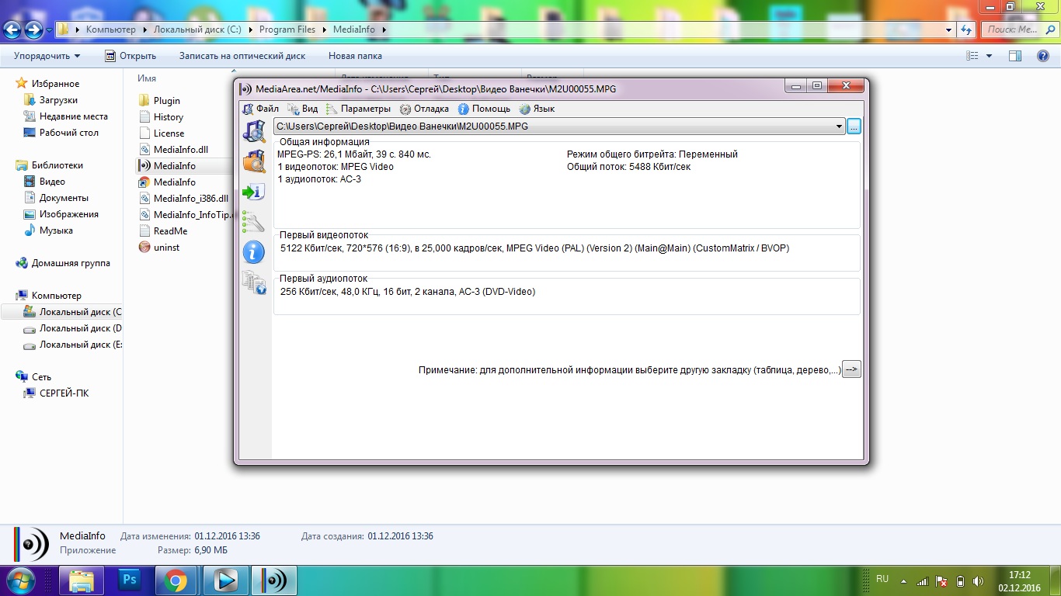The height and width of the screenshot is (596, 1061).
Task: Create a folder with Новая папка
Action: 355,56
